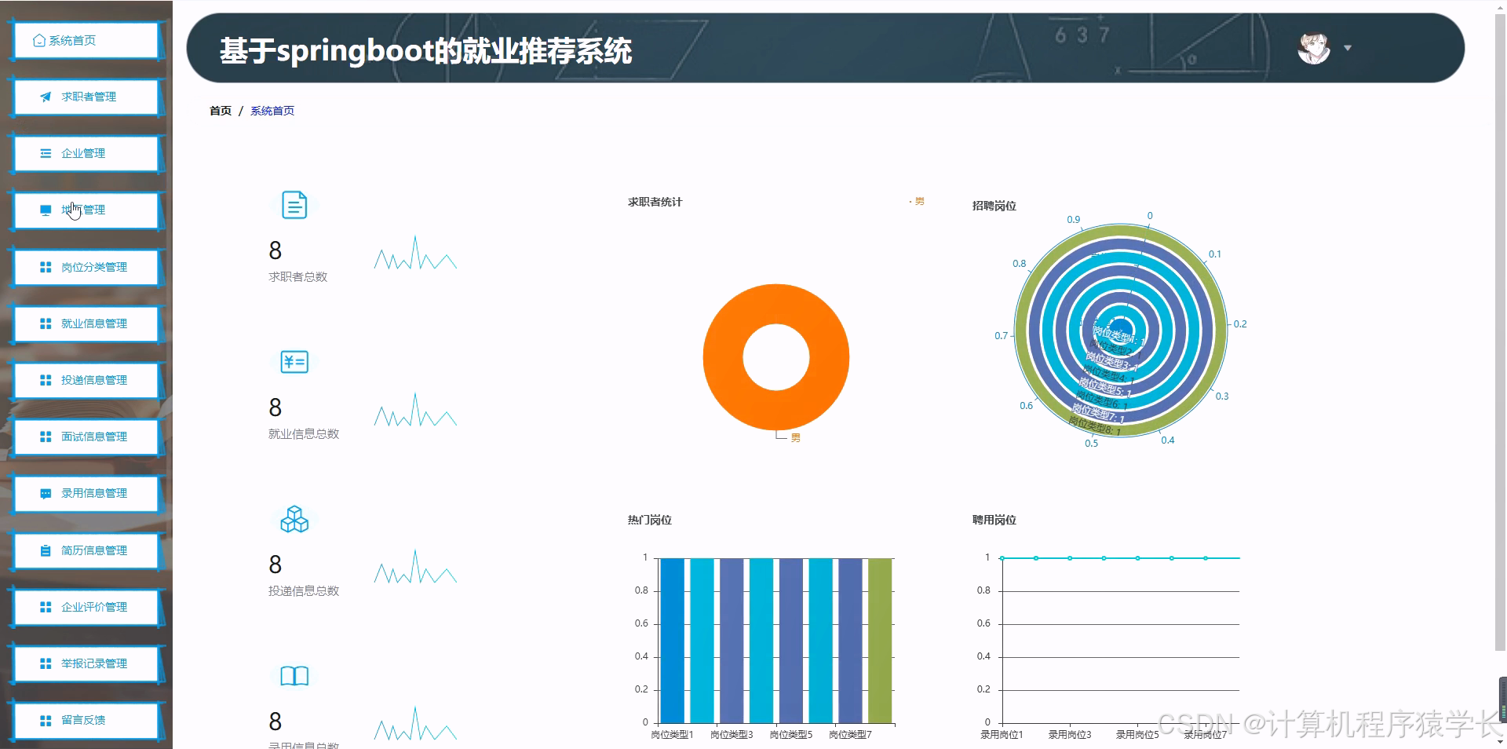Click the monitor icon in the sidebar

(x=46, y=210)
